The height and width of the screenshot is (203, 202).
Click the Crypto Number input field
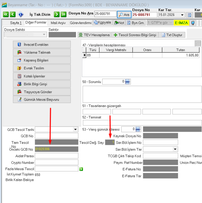click(56, 162)
